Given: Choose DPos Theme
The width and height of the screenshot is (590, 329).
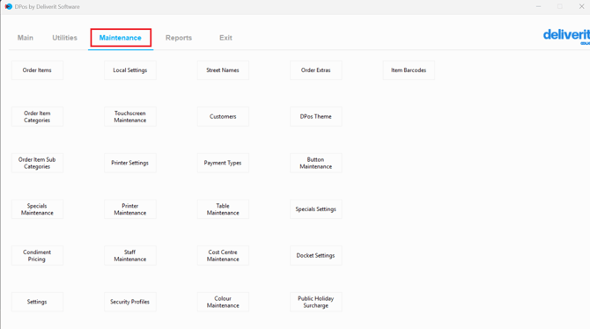Looking at the screenshot, I should click(x=316, y=117).
